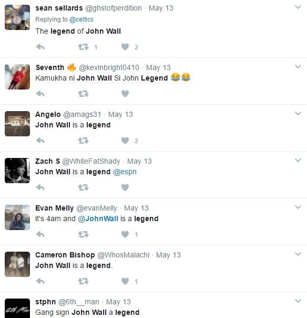
Task: Retweet Evan Melly's 4am tweet
Action: tap(84, 234)
